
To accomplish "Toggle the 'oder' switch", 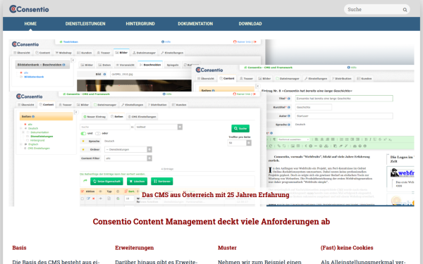I will (x=98, y=133).
